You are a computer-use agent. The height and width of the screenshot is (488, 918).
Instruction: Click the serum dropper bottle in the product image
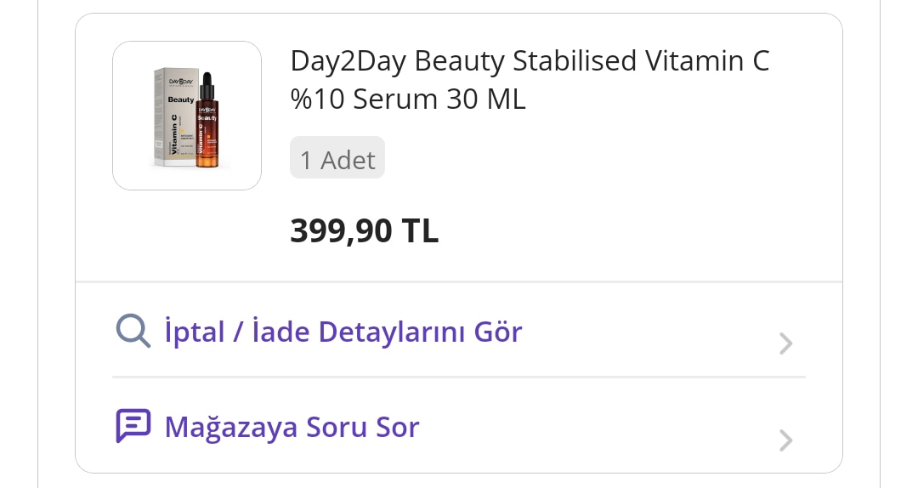pos(207,124)
